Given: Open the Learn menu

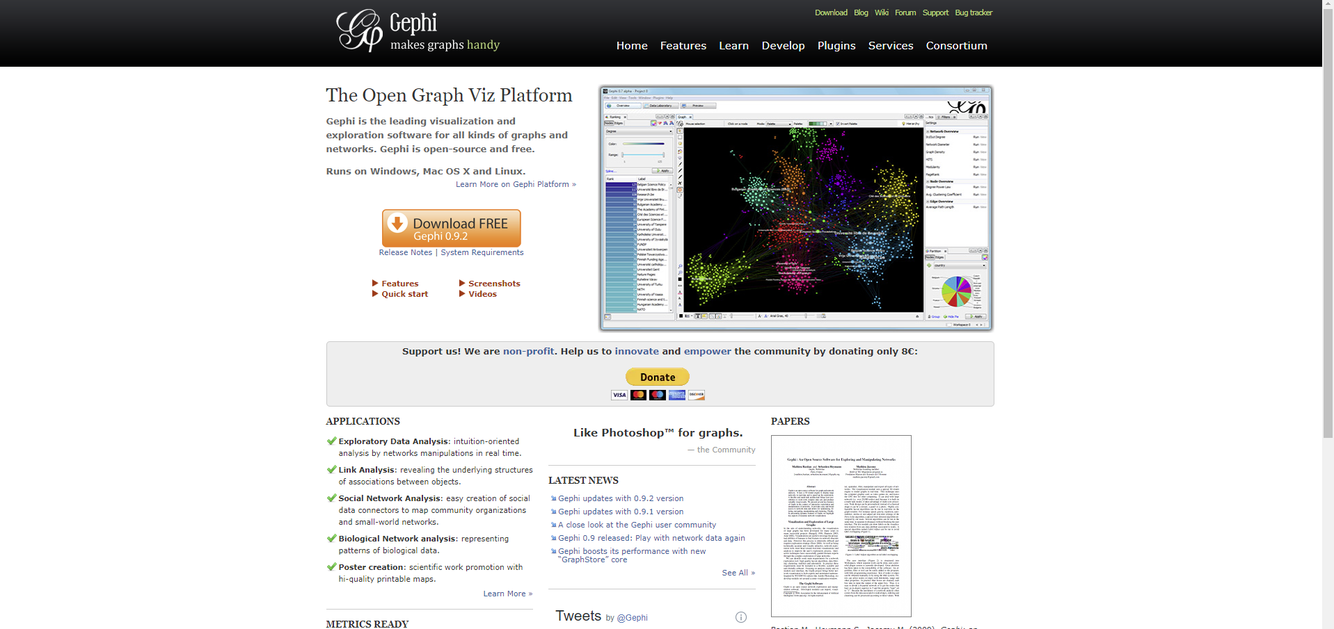Looking at the screenshot, I should point(733,45).
